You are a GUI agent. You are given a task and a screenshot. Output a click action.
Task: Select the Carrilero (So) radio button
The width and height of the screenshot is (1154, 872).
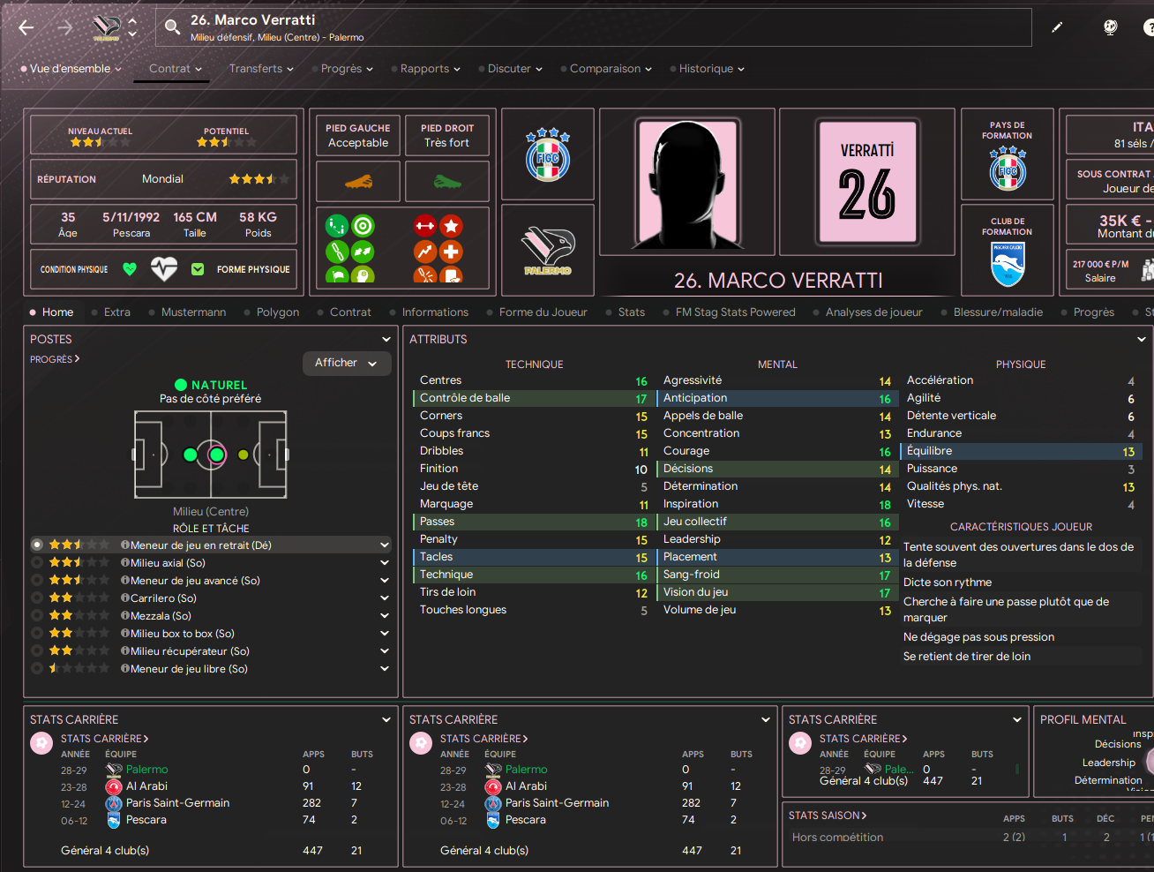point(37,598)
